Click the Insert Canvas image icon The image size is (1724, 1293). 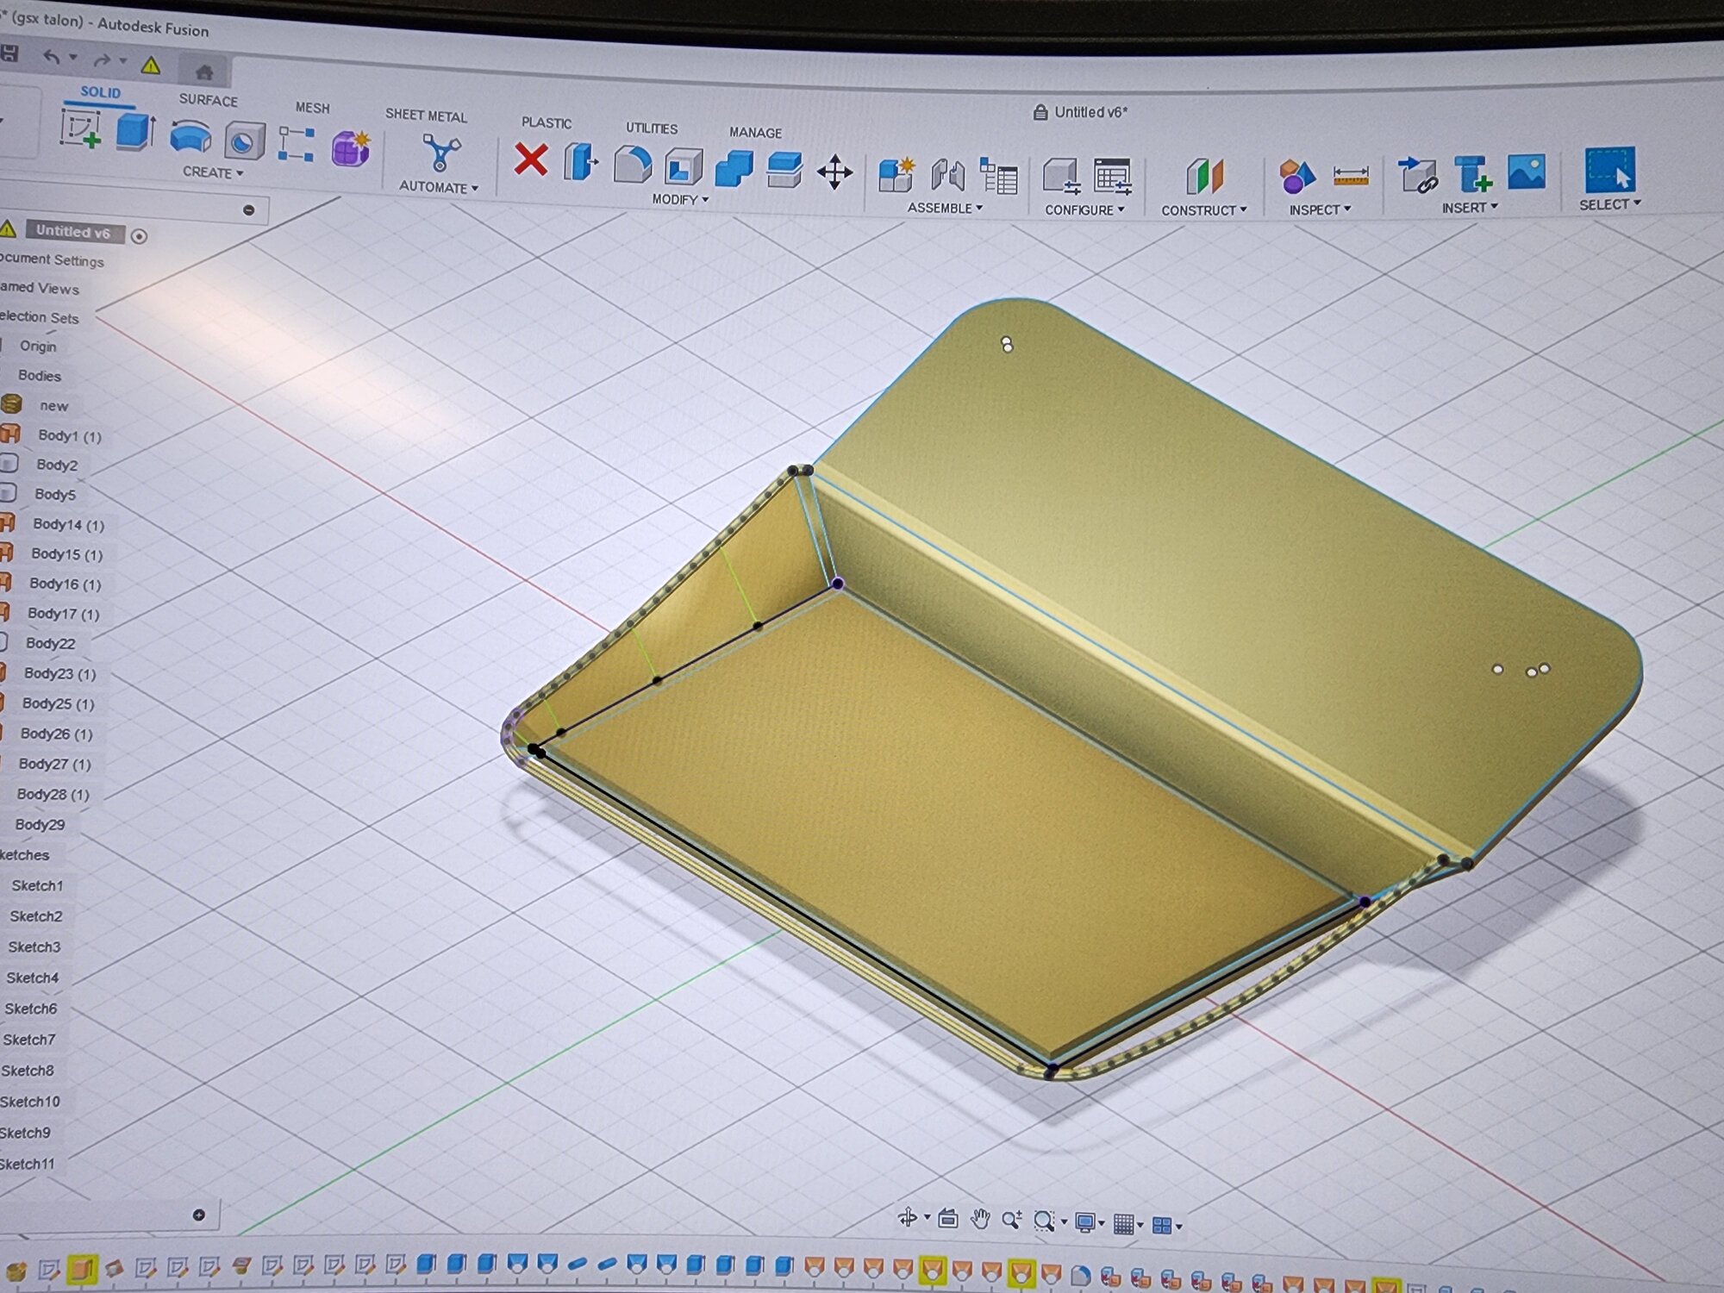coord(1526,172)
